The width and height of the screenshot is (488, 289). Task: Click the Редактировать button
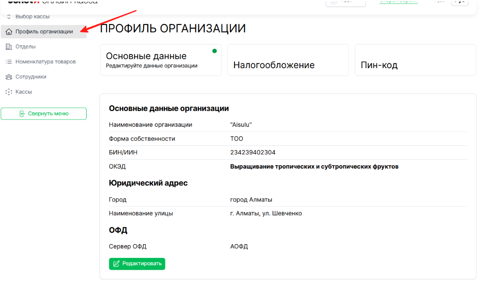137,264
